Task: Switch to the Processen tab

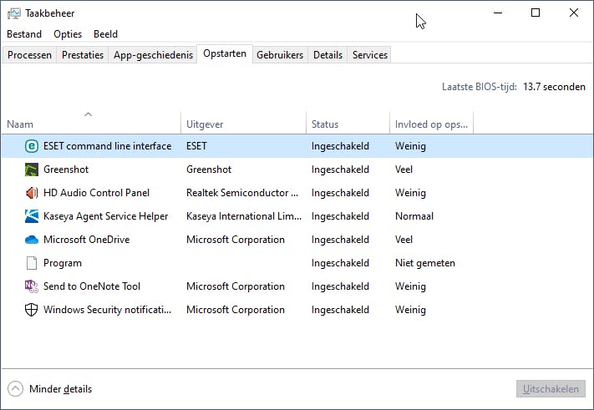Action: [x=30, y=55]
